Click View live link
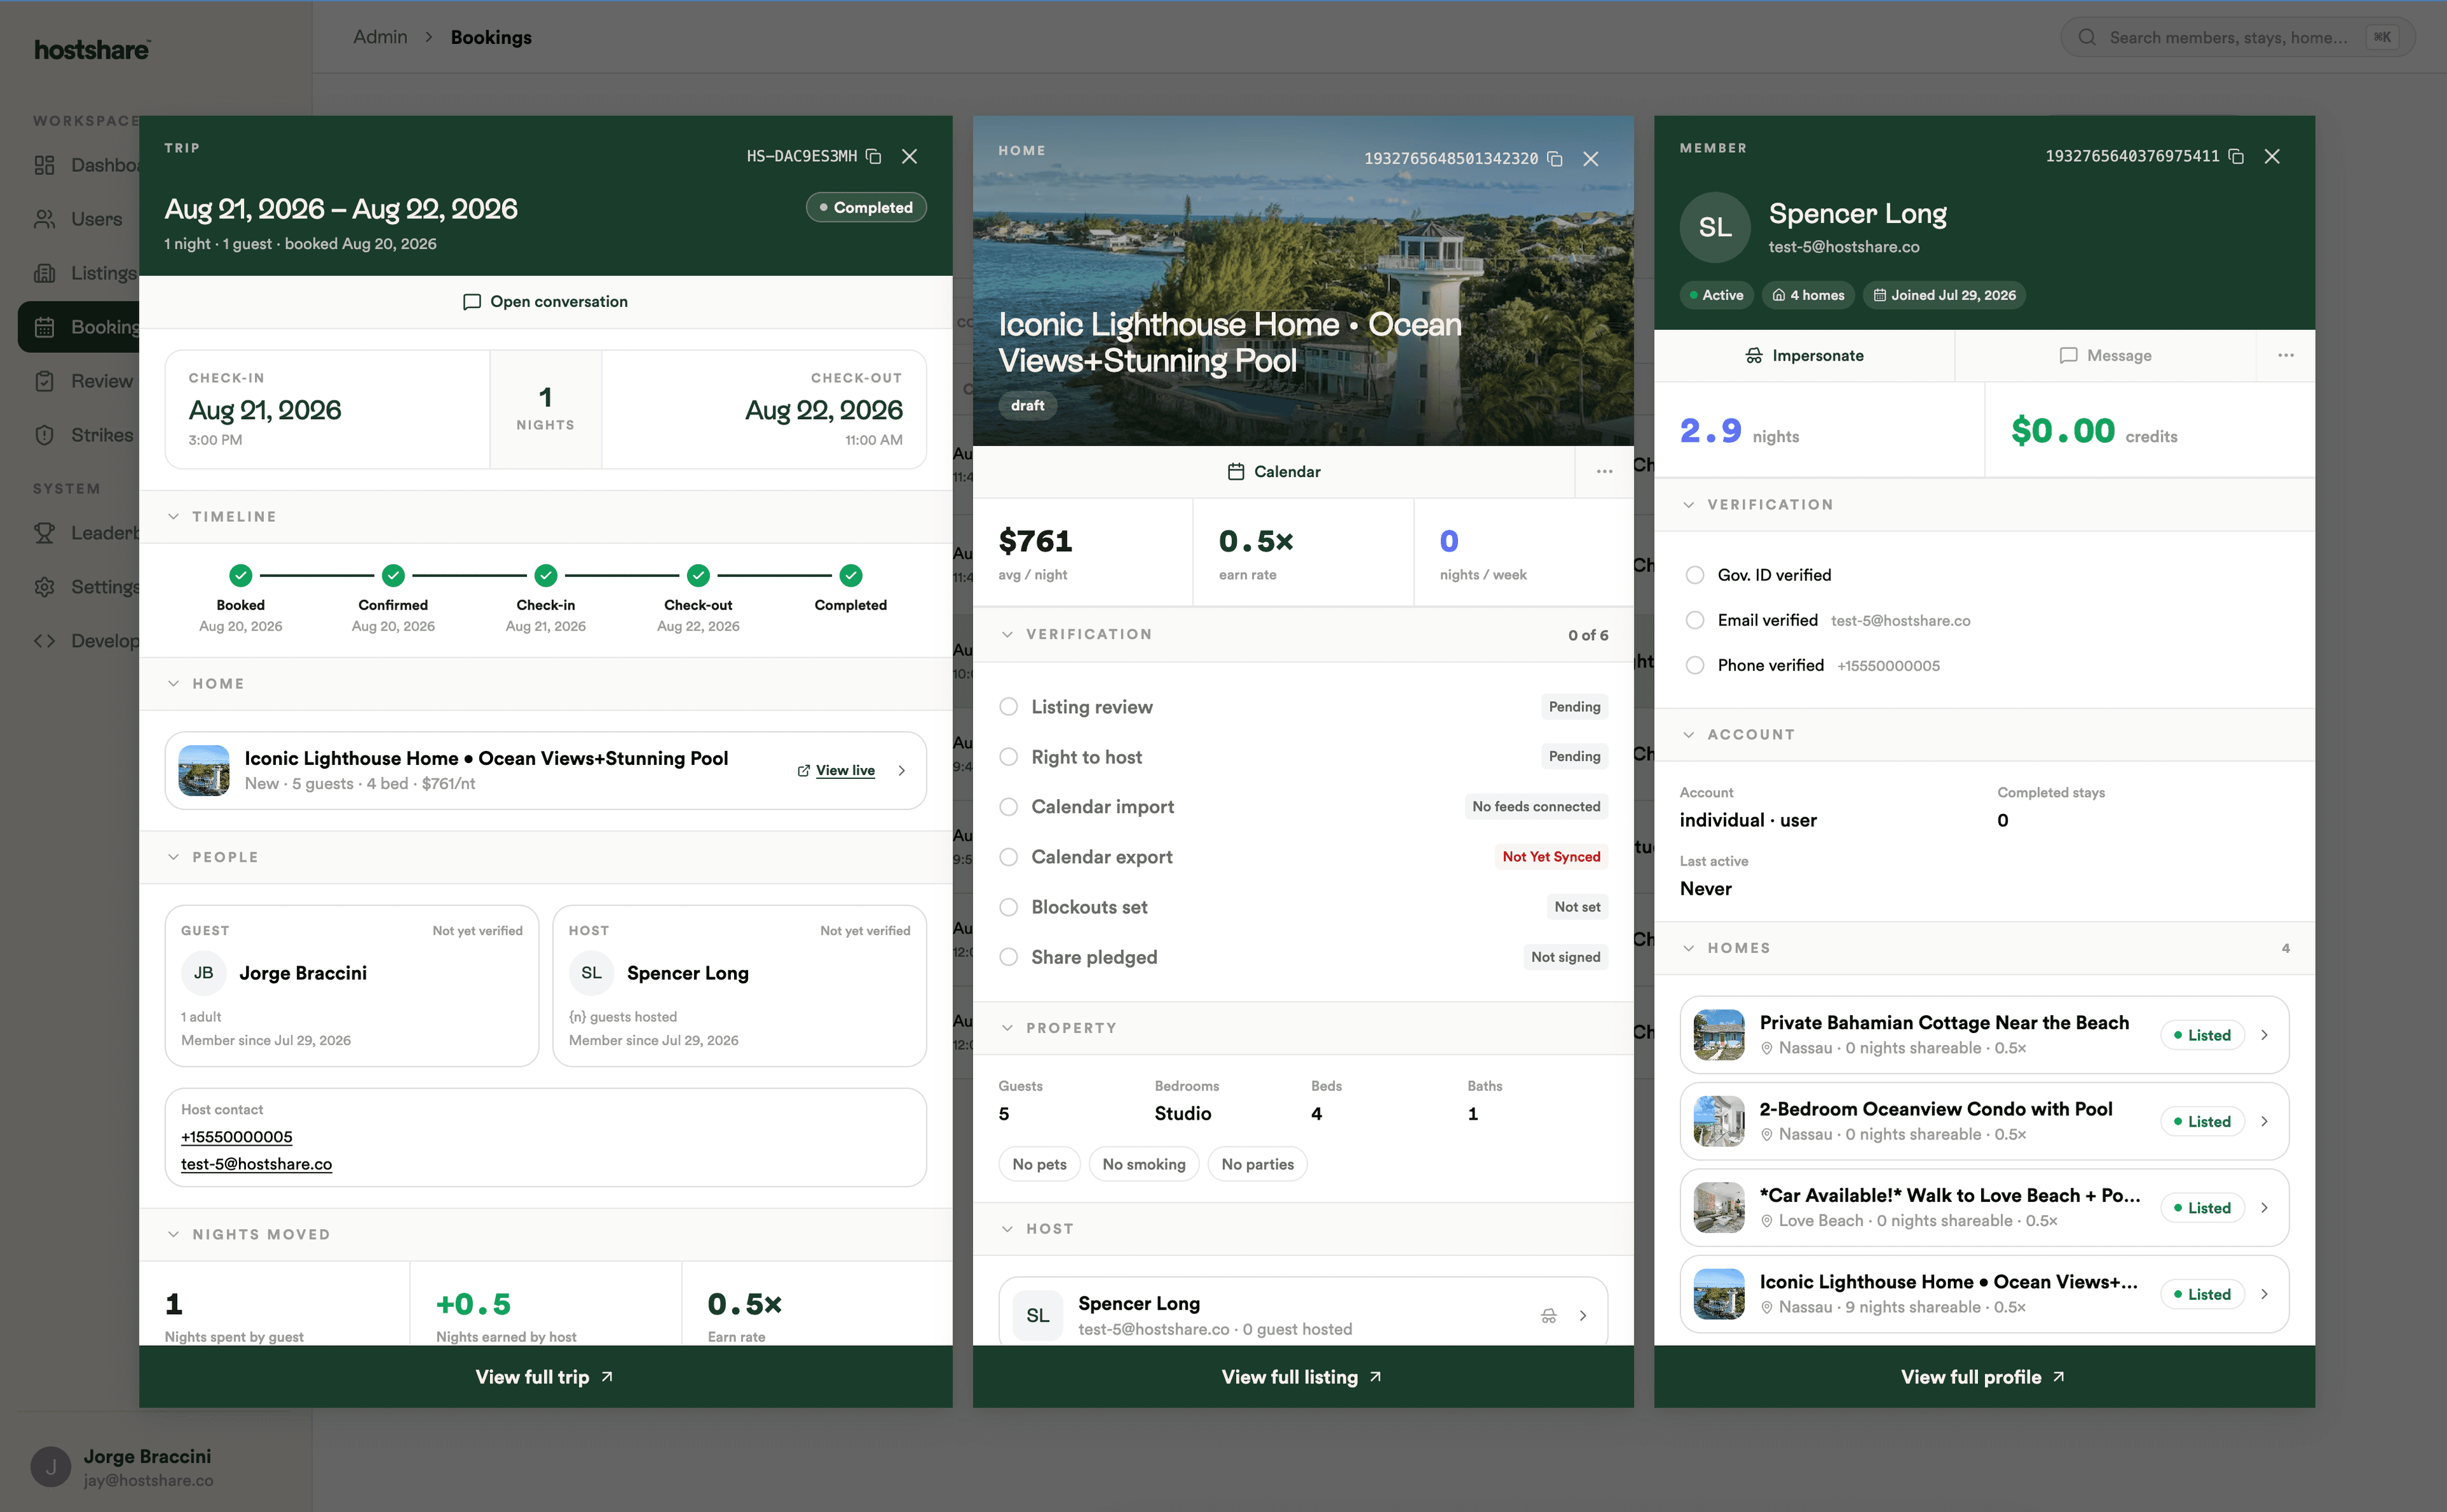Image resolution: width=2447 pixels, height=1512 pixels. (836, 770)
